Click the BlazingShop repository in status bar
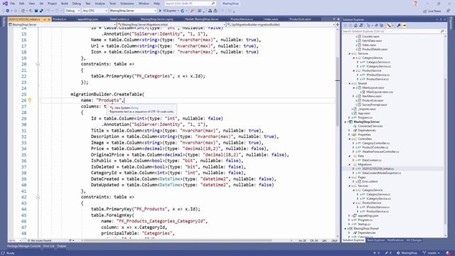Viewport: 455px width, 256px height. click(x=407, y=253)
